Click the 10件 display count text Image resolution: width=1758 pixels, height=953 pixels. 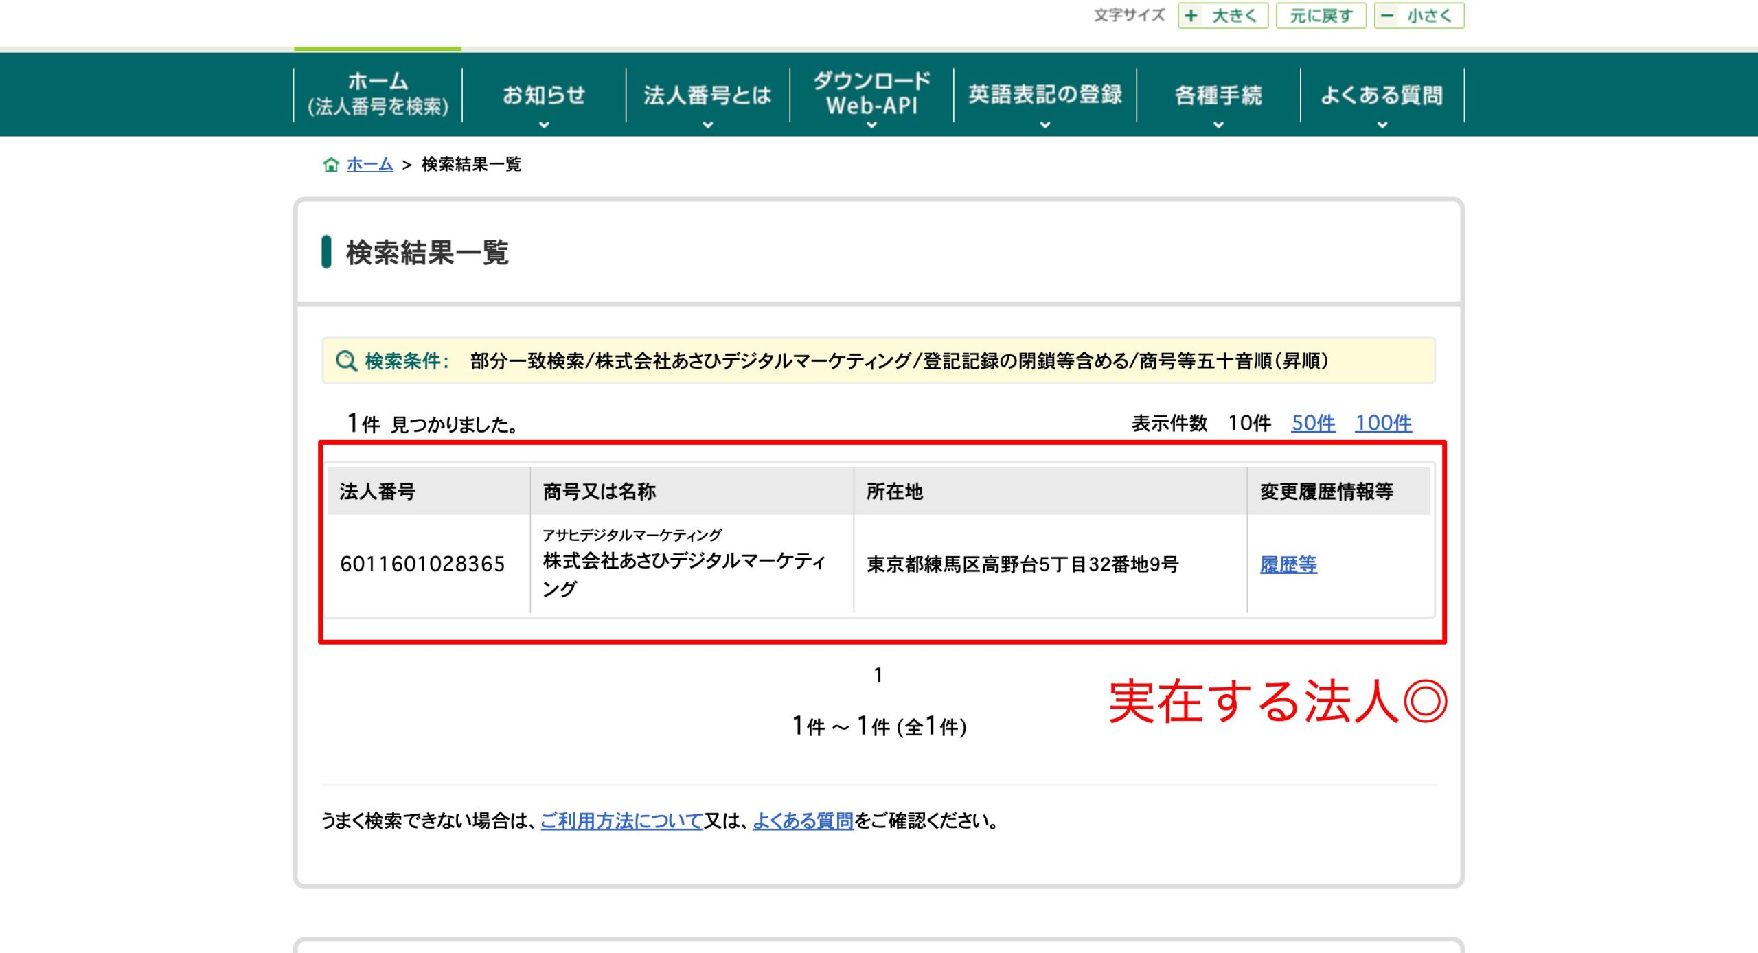click(1249, 423)
